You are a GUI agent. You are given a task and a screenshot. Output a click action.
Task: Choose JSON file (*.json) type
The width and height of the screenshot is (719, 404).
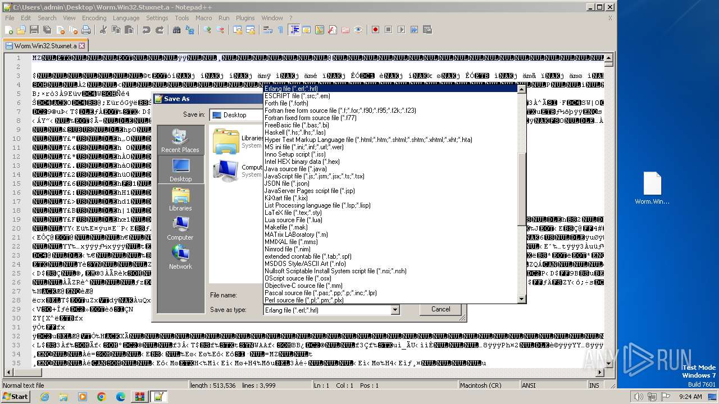390,183
